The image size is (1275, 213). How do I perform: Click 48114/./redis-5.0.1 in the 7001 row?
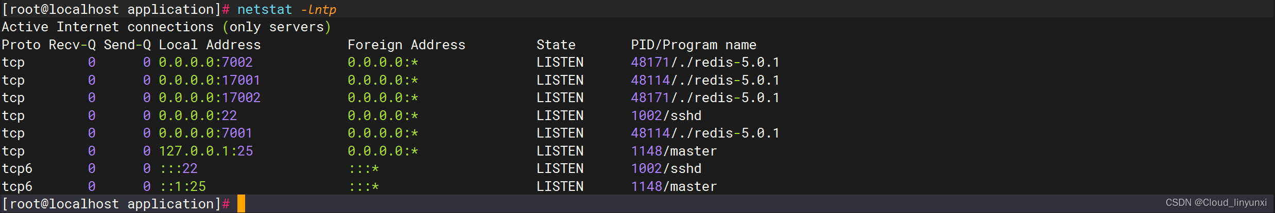(x=705, y=133)
